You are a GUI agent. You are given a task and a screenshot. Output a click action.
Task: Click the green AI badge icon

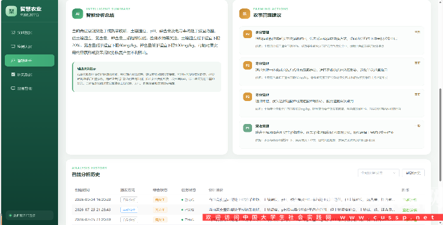(77, 13)
